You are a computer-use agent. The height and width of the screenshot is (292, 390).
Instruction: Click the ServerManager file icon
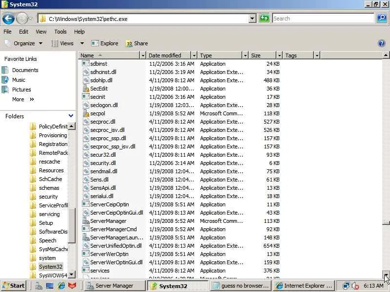tap(86, 221)
